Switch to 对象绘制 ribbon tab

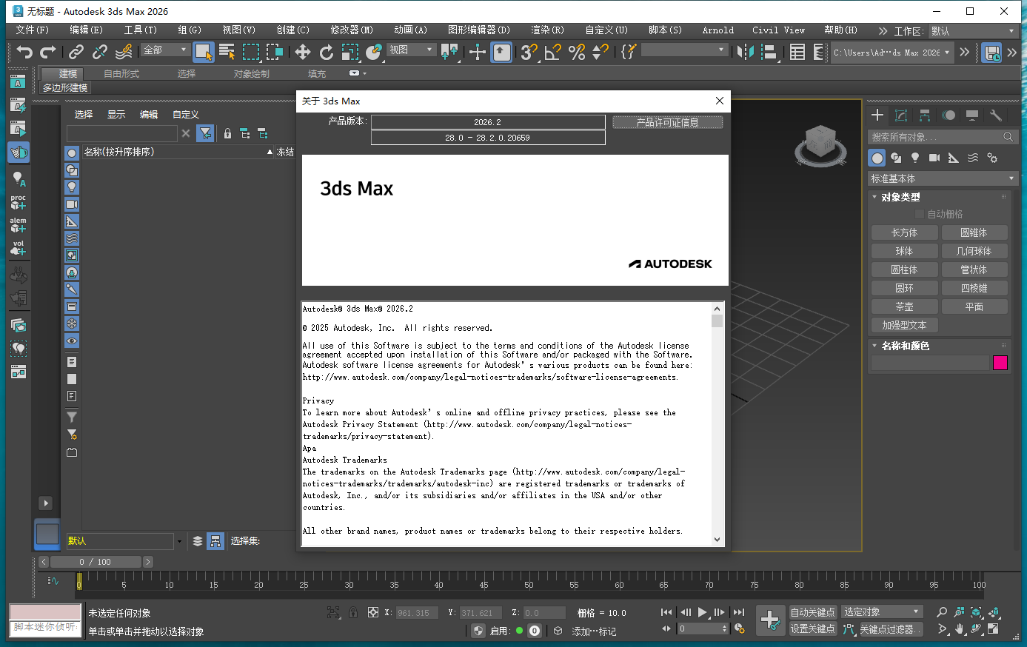[252, 73]
